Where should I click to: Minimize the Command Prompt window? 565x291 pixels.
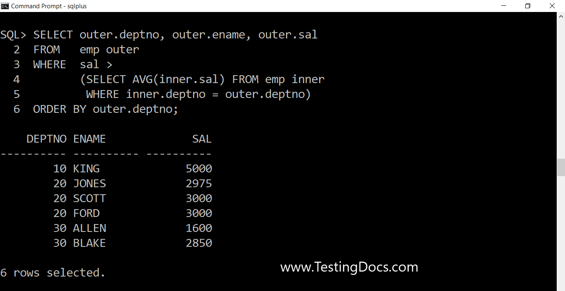pyautogui.click(x=504, y=6)
